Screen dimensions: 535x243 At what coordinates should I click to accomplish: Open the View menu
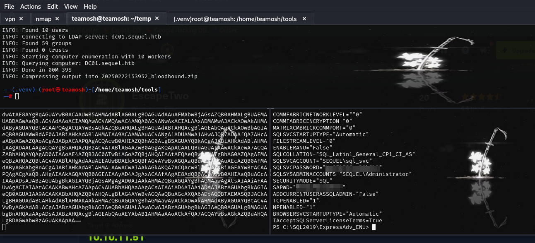coord(71,7)
